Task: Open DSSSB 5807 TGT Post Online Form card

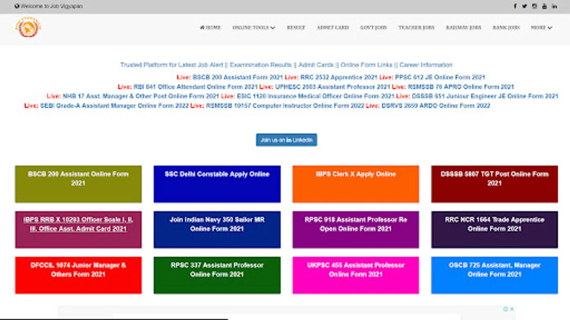Action: click(494, 184)
